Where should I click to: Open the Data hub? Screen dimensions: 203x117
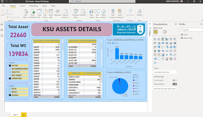point(39,14)
